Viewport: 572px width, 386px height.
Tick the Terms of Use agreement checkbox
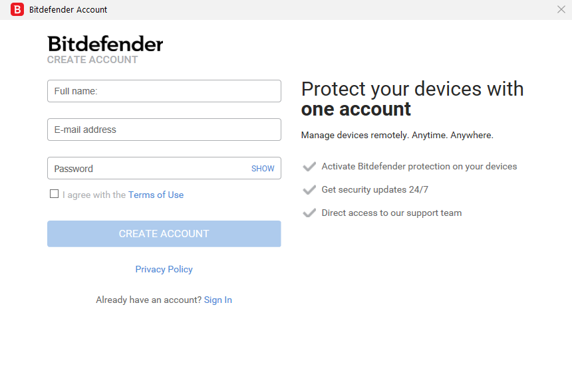(54, 194)
